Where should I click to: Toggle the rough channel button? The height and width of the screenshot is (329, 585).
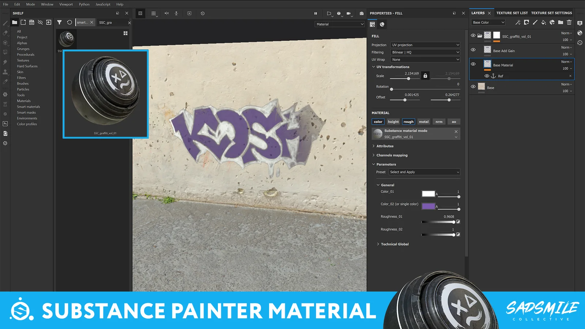[408, 121]
